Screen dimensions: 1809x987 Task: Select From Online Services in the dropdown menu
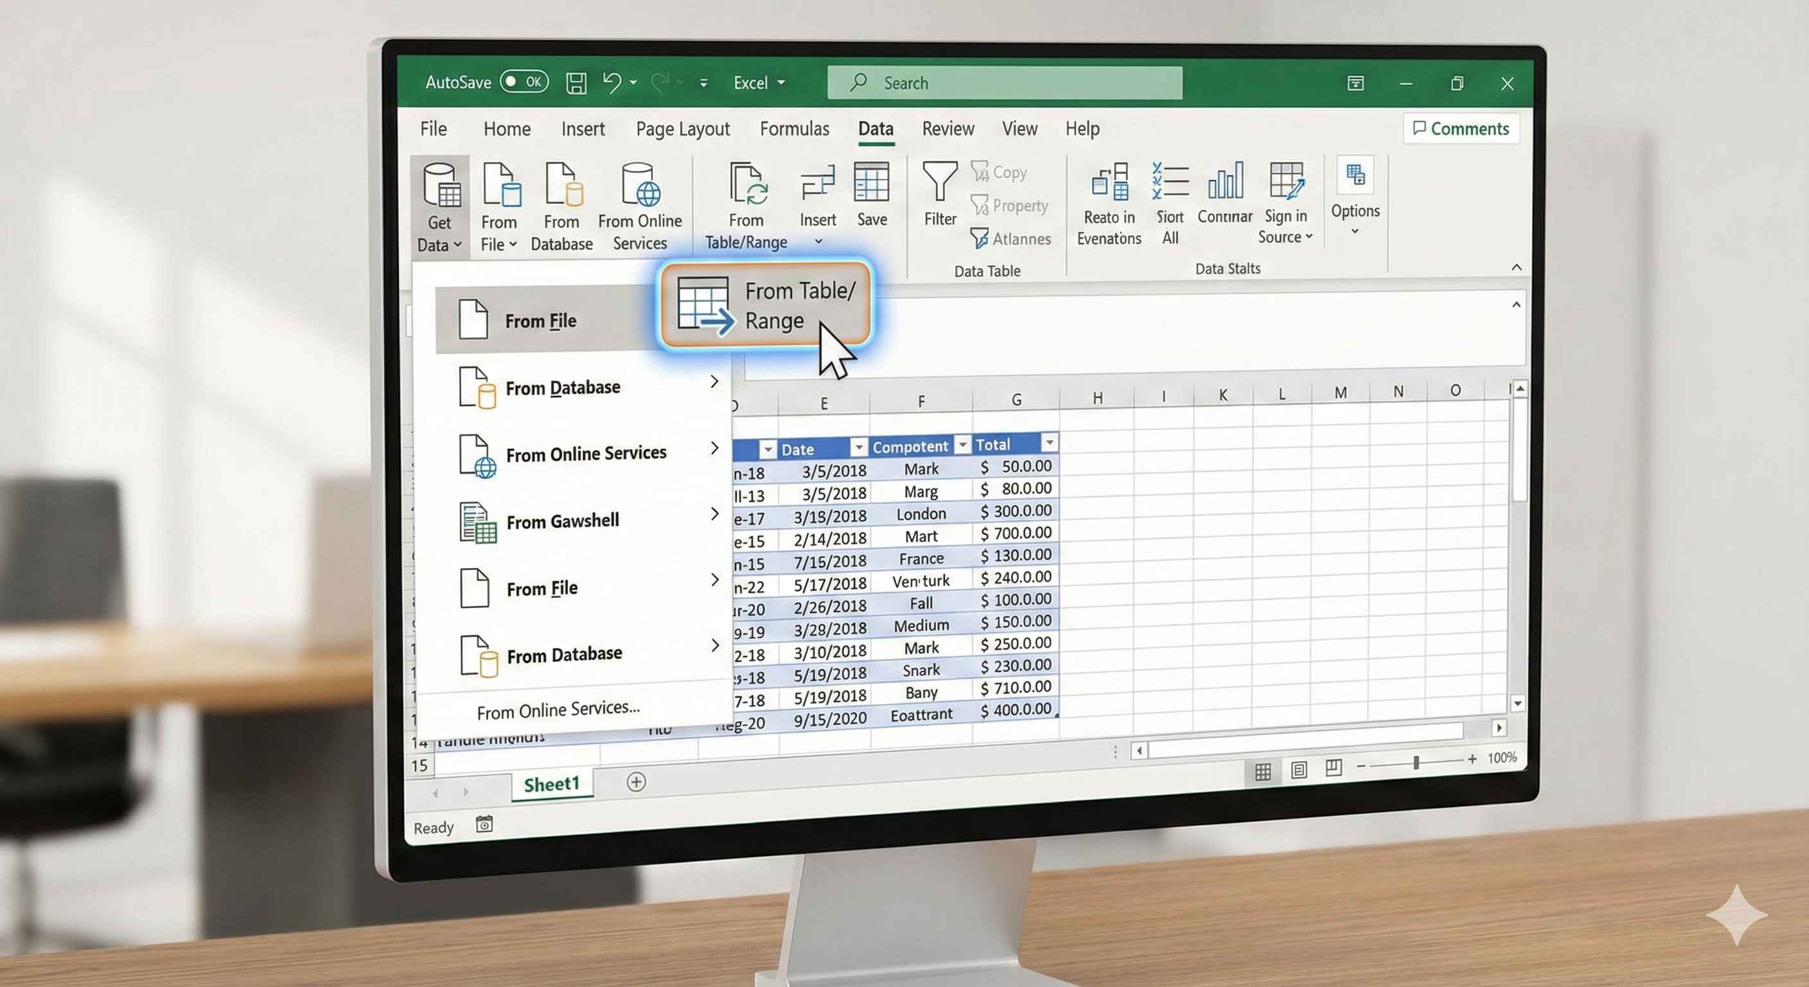[x=585, y=454]
